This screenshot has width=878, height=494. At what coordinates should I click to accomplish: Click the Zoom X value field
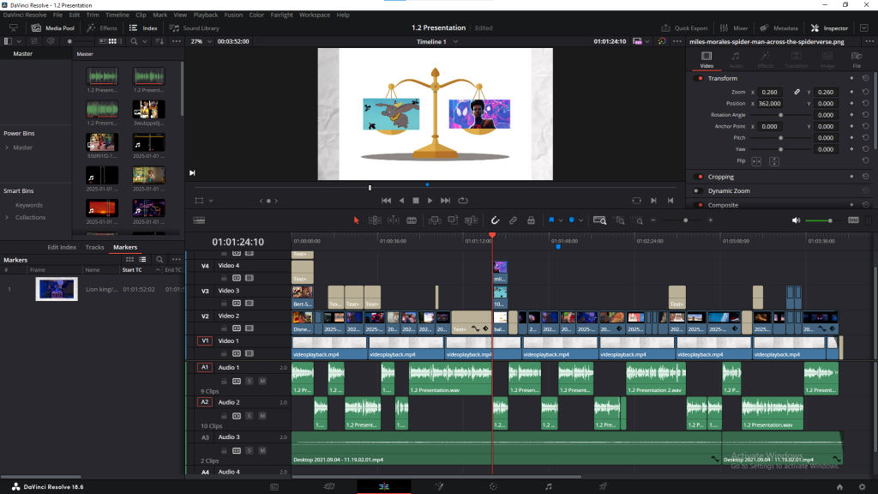[771, 92]
